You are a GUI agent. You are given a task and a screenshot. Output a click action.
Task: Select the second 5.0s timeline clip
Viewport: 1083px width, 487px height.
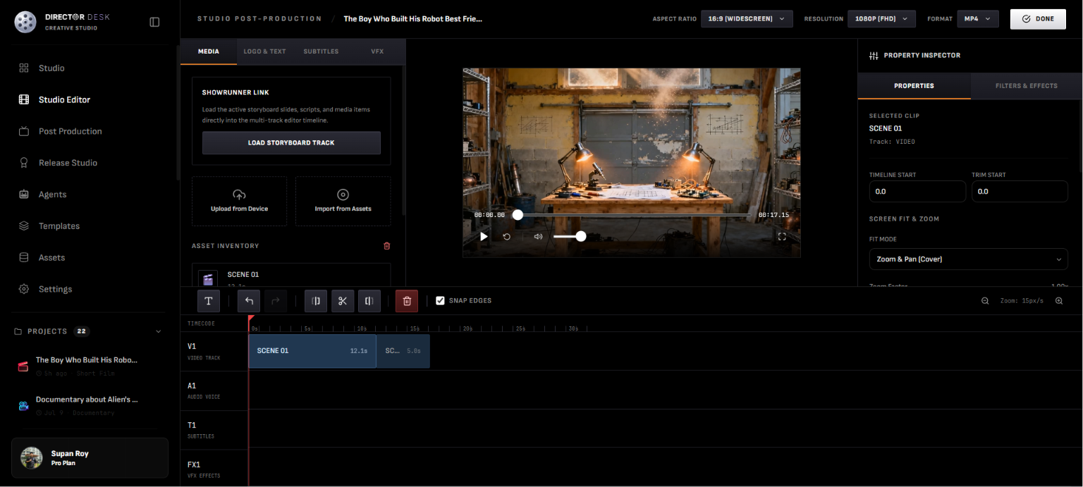pyautogui.click(x=403, y=351)
